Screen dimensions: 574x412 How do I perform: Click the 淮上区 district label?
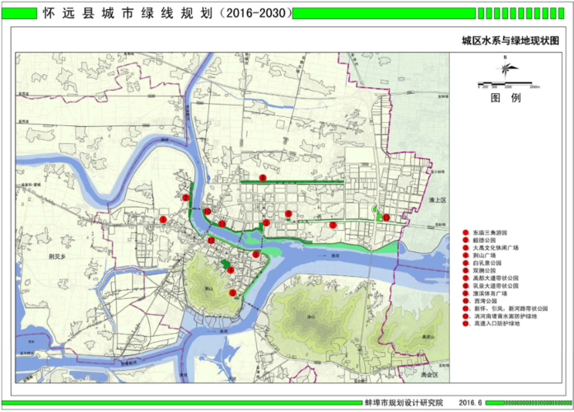pyautogui.click(x=437, y=200)
